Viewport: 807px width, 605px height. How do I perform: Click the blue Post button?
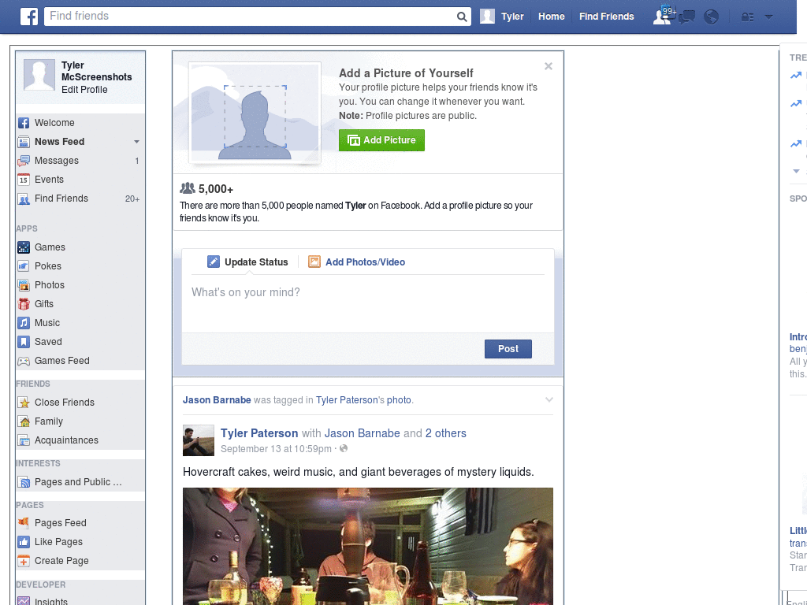(x=508, y=349)
